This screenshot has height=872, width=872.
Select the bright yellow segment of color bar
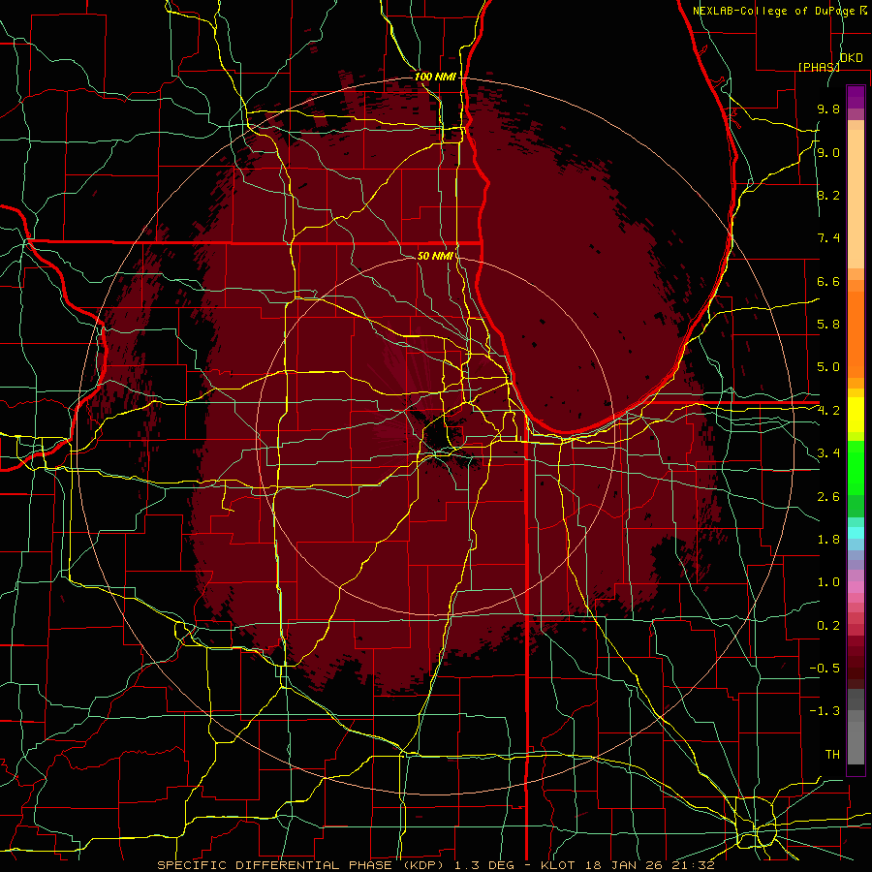click(x=856, y=415)
